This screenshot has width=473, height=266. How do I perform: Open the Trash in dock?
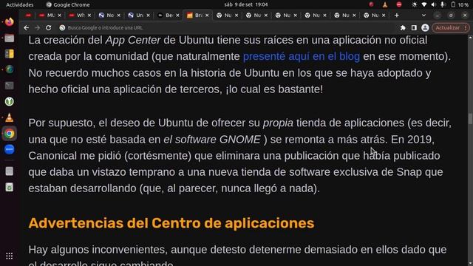[x=10, y=187]
